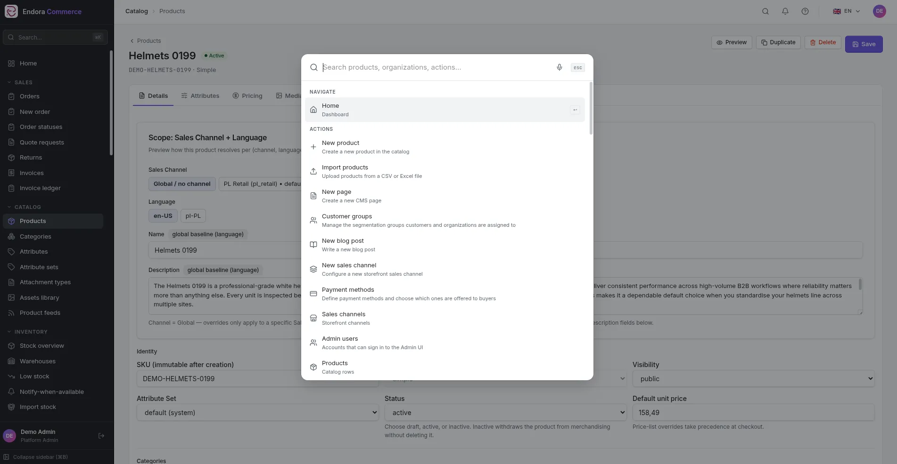Click the Preview button
The width and height of the screenshot is (897, 464).
pyautogui.click(x=732, y=42)
